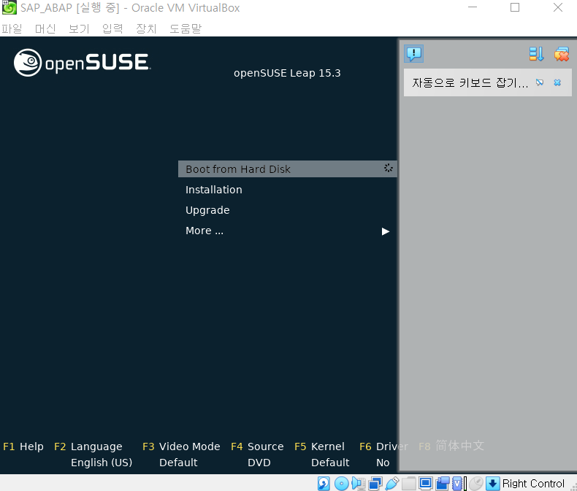Open the F3 Video Mode selector

(x=181, y=446)
